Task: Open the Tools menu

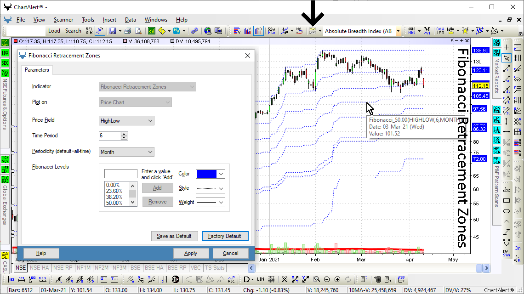Action: (x=88, y=20)
